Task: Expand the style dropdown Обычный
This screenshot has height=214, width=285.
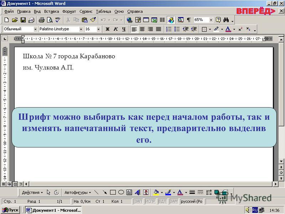Action: point(35,29)
